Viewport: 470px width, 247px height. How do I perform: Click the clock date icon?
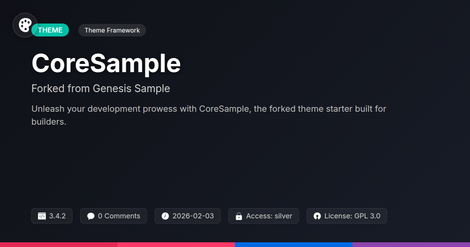165,216
